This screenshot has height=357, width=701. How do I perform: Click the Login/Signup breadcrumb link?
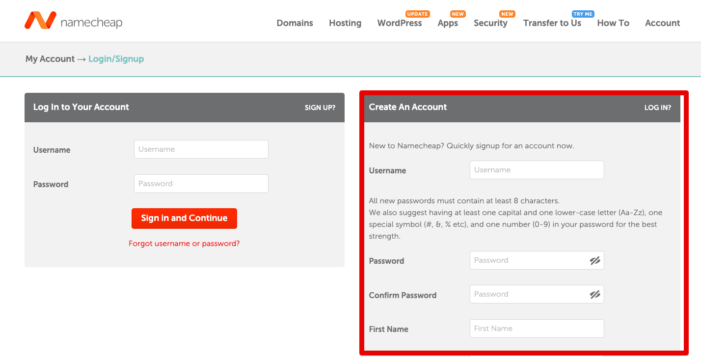[x=116, y=59]
